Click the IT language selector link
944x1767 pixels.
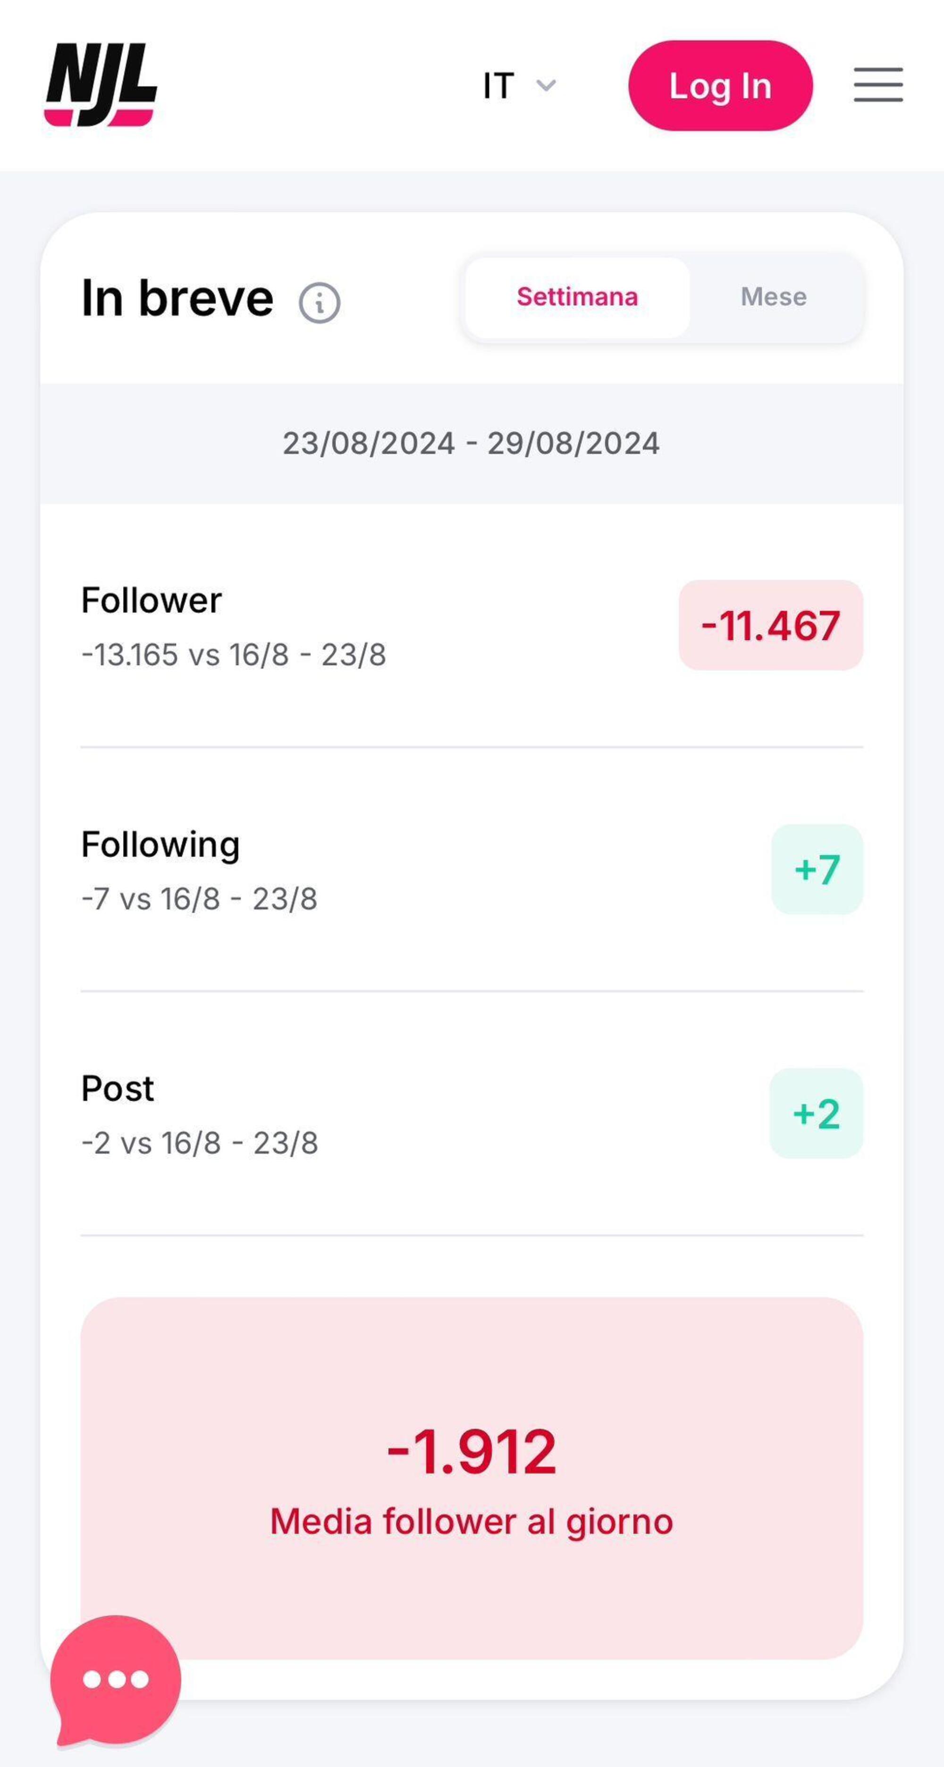(514, 84)
